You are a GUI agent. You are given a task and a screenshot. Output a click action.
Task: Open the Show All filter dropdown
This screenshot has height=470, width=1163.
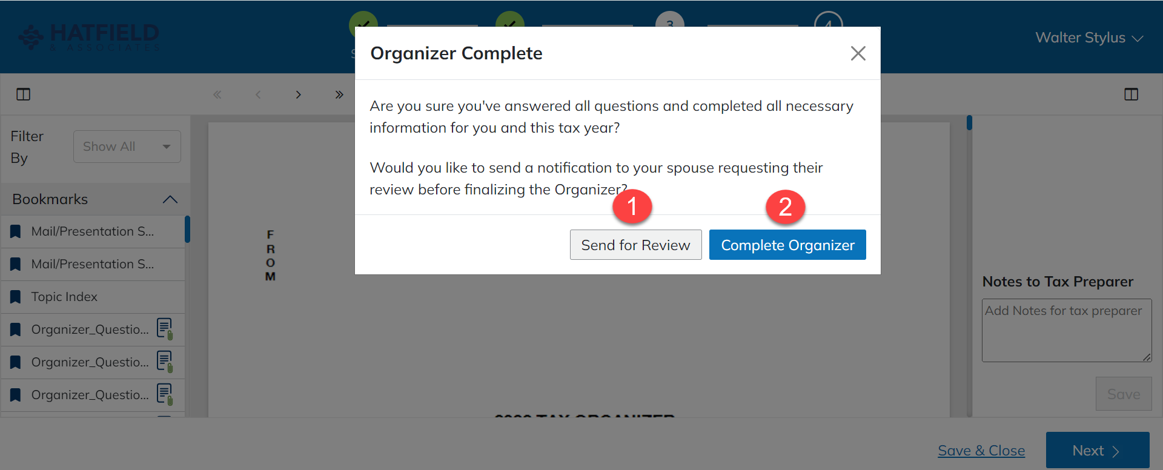[127, 147]
